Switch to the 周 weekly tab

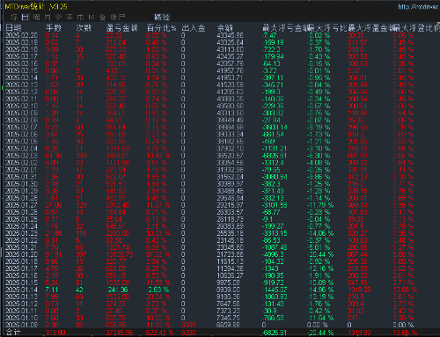(36, 17)
